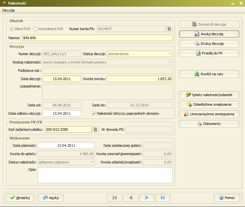Go to previous record
Viewport: 245px width, 207px height.
(x=131, y=198)
